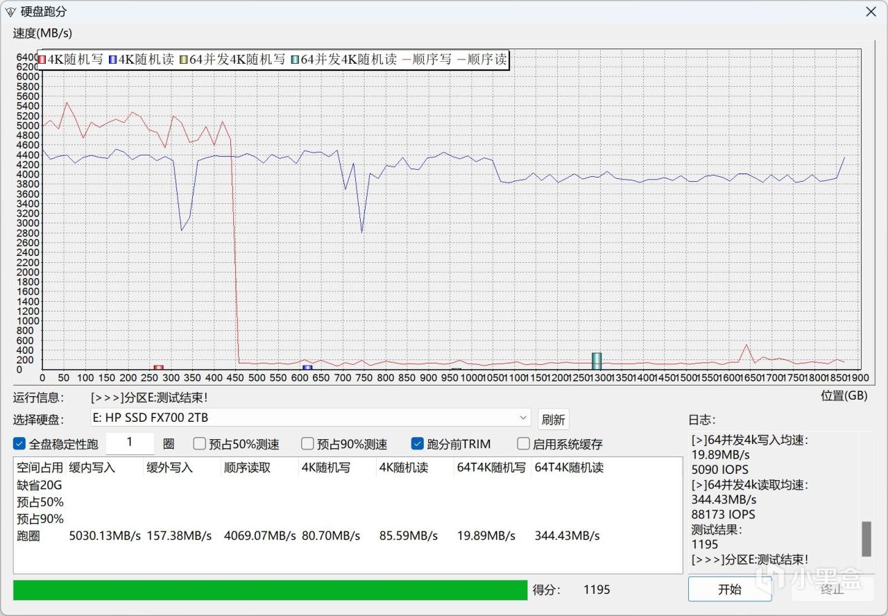Click the 64T4K随机写 column header
The image size is (888, 616).
click(x=491, y=468)
